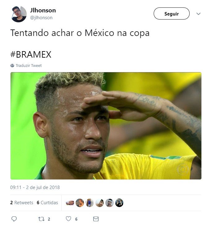This screenshot has height=225, width=211.
Task: Open the @jlhonson handle
Action: pyautogui.click(x=41, y=18)
